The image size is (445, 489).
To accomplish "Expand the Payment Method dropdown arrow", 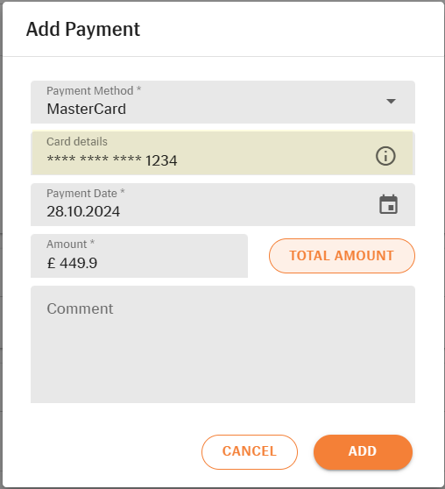I will click(x=391, y=102).
